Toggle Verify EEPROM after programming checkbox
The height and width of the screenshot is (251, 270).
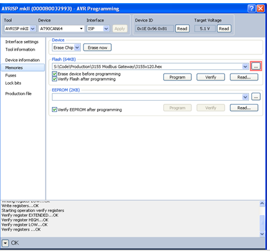click(x=54, y=109)
